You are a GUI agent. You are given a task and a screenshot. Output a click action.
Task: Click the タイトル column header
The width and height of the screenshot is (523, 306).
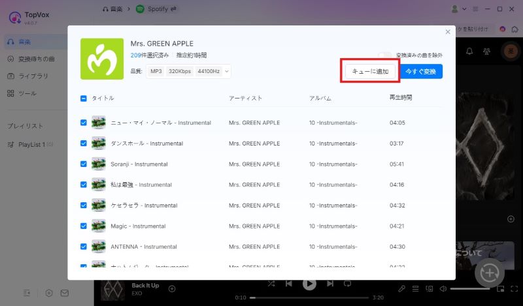[x=103, y=99]
